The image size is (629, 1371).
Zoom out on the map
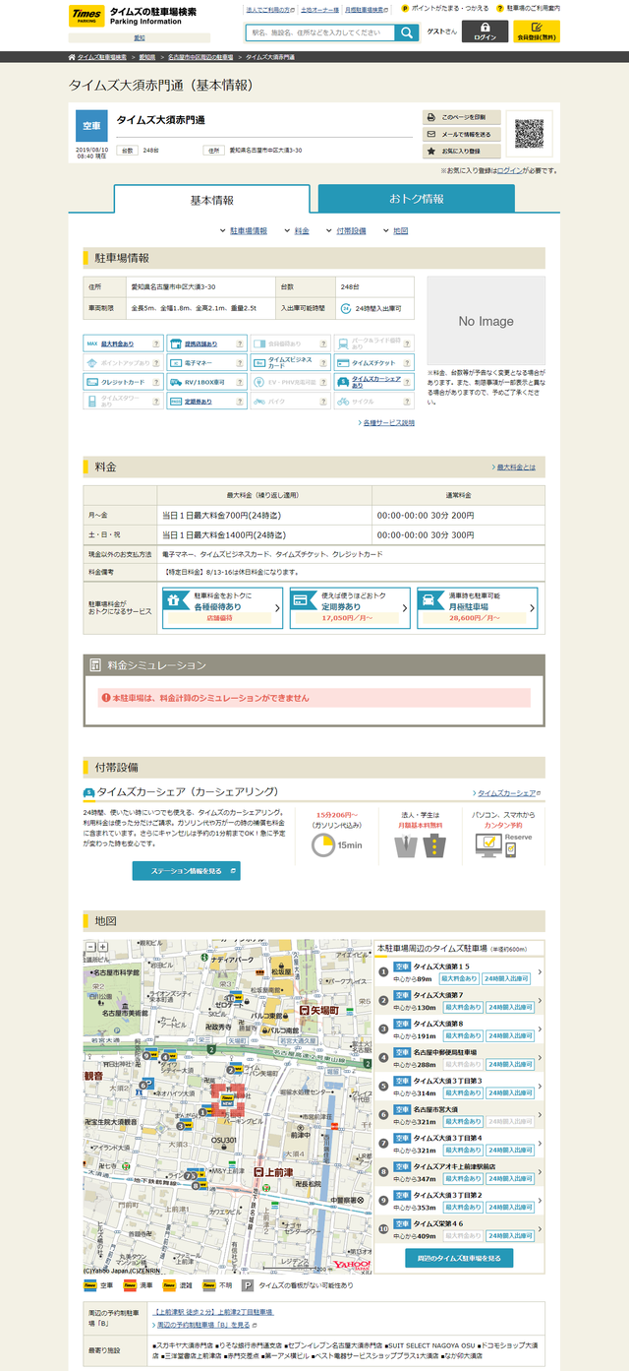pyautogui.click(x=90, y=946)
